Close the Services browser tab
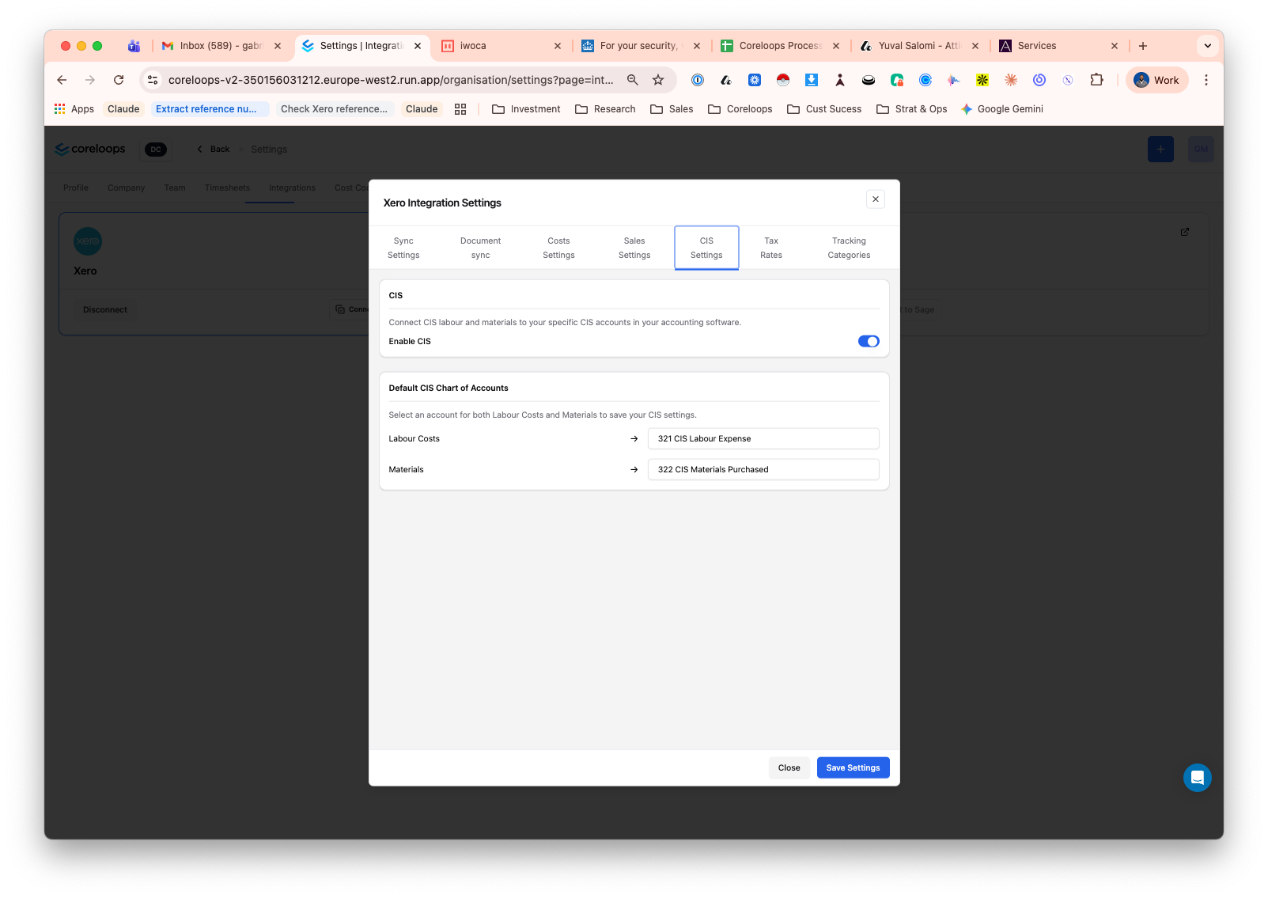1268x898 pixels. tap(1115, 46)
